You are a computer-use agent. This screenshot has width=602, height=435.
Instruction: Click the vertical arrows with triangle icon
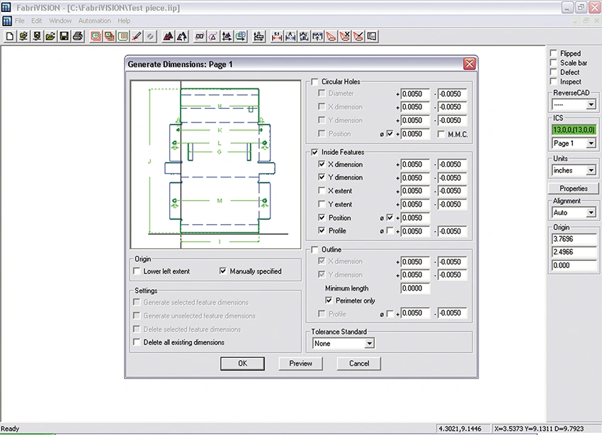(227, 37)
